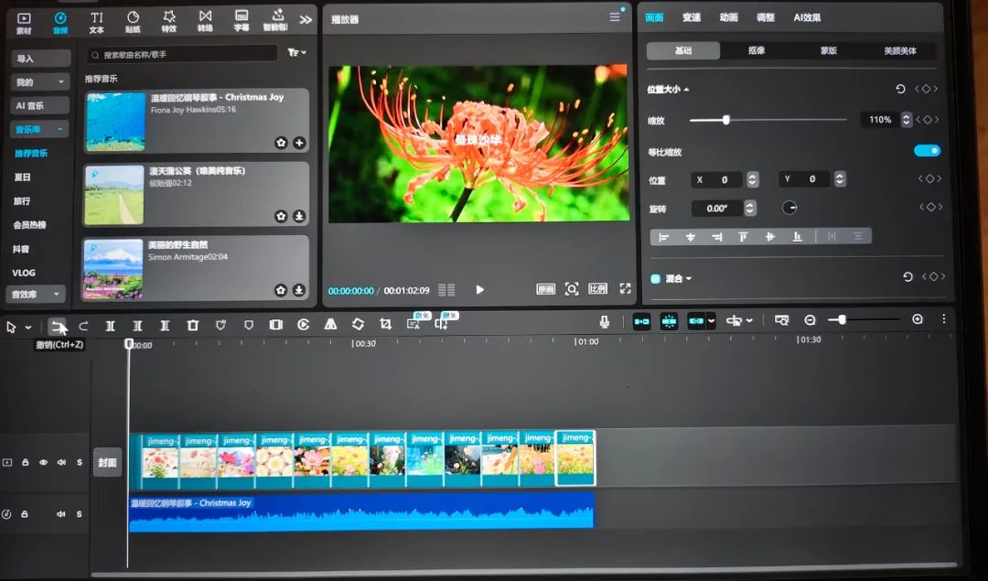The width and height of the screenshot is (988, 581).
Task: Lock the video track
Action: [26, 463]
